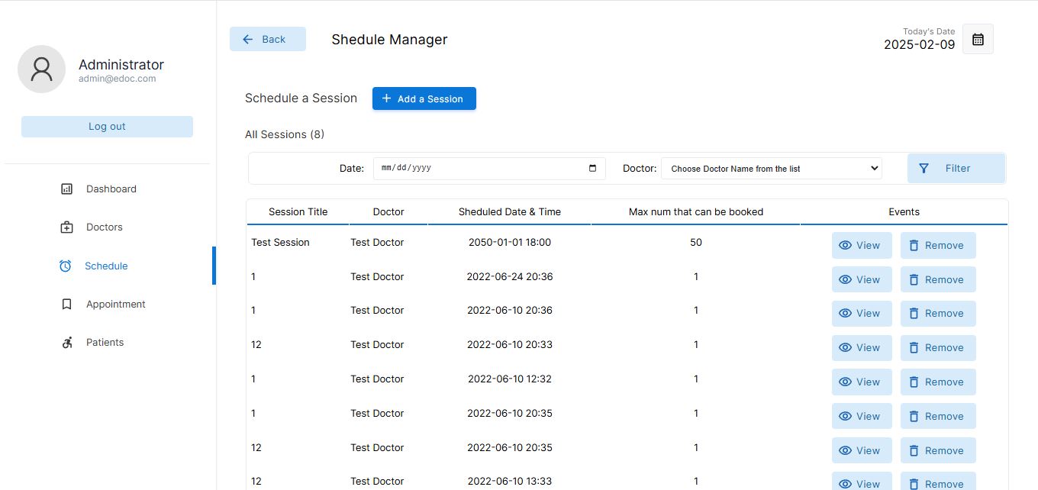Screen dimensions: 1038x490
Task: Go back using the Back button
Action: 267,40
